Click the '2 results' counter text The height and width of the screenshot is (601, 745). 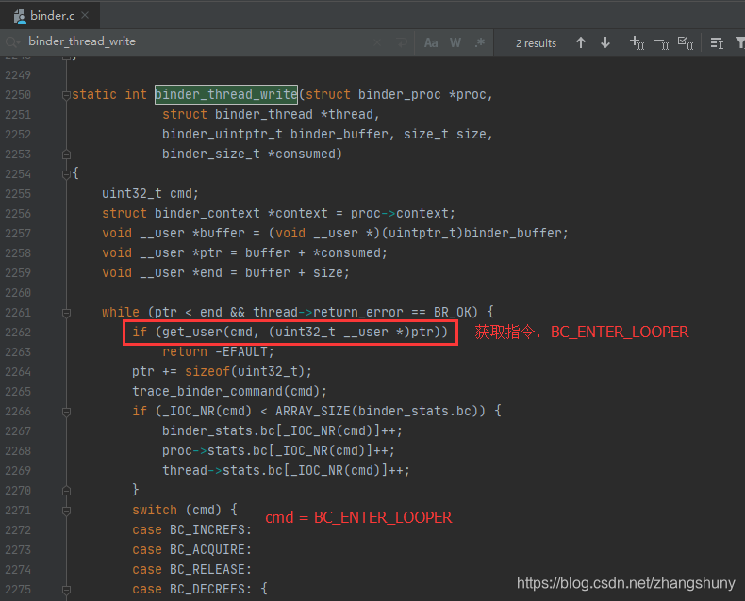point(536,43)
